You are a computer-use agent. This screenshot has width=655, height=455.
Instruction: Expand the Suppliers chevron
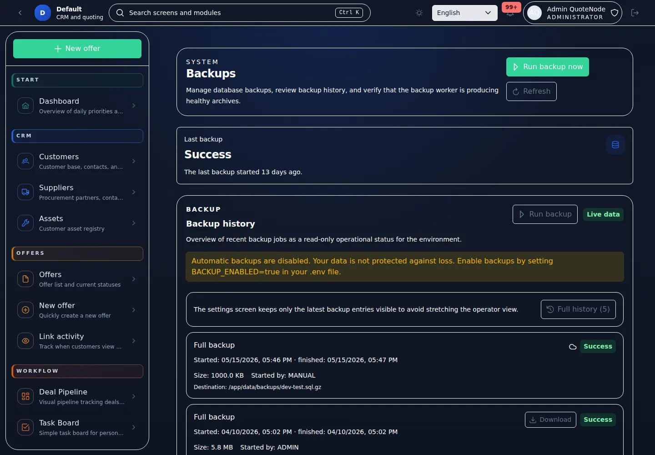click(x=134, y=192)
